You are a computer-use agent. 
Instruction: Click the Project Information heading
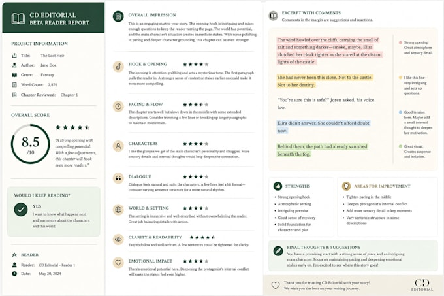[x=39, y=44]
